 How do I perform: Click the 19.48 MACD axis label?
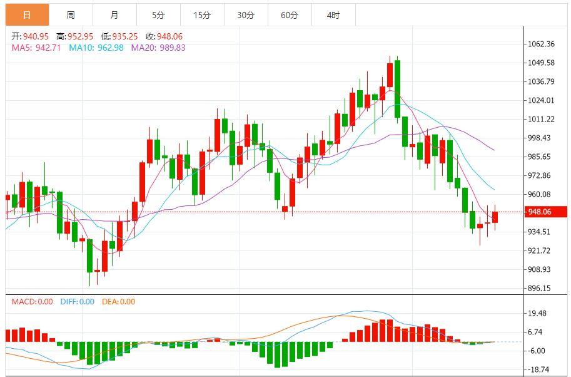537,313
